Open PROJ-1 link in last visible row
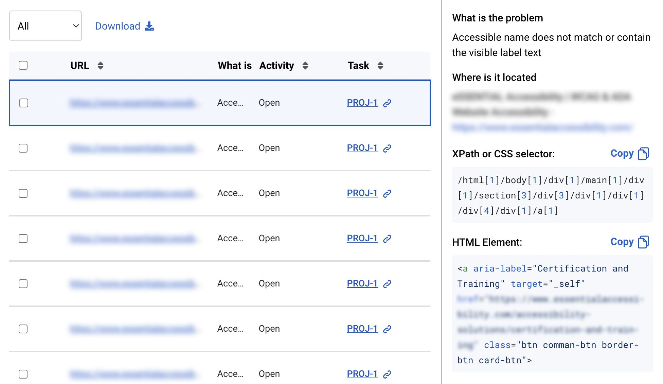Screen dimensions: 663x384 point(362,374)
